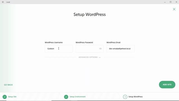The width and height of the screenshot is (179, 101).
Task: Return to Setup Environment step
Action: pyautogui.click(x=77, y=97)
